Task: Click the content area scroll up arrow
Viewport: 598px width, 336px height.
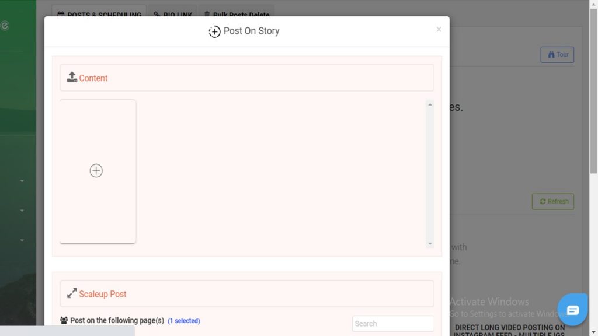Action: [x=430, y=104]
